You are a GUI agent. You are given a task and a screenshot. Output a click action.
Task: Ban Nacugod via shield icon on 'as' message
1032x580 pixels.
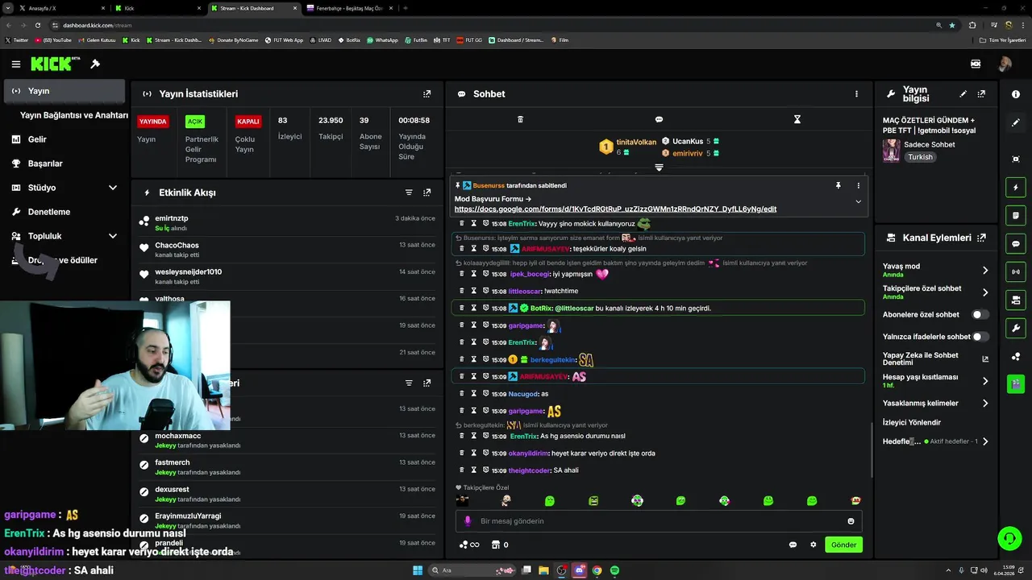click(x=486, y=393)
